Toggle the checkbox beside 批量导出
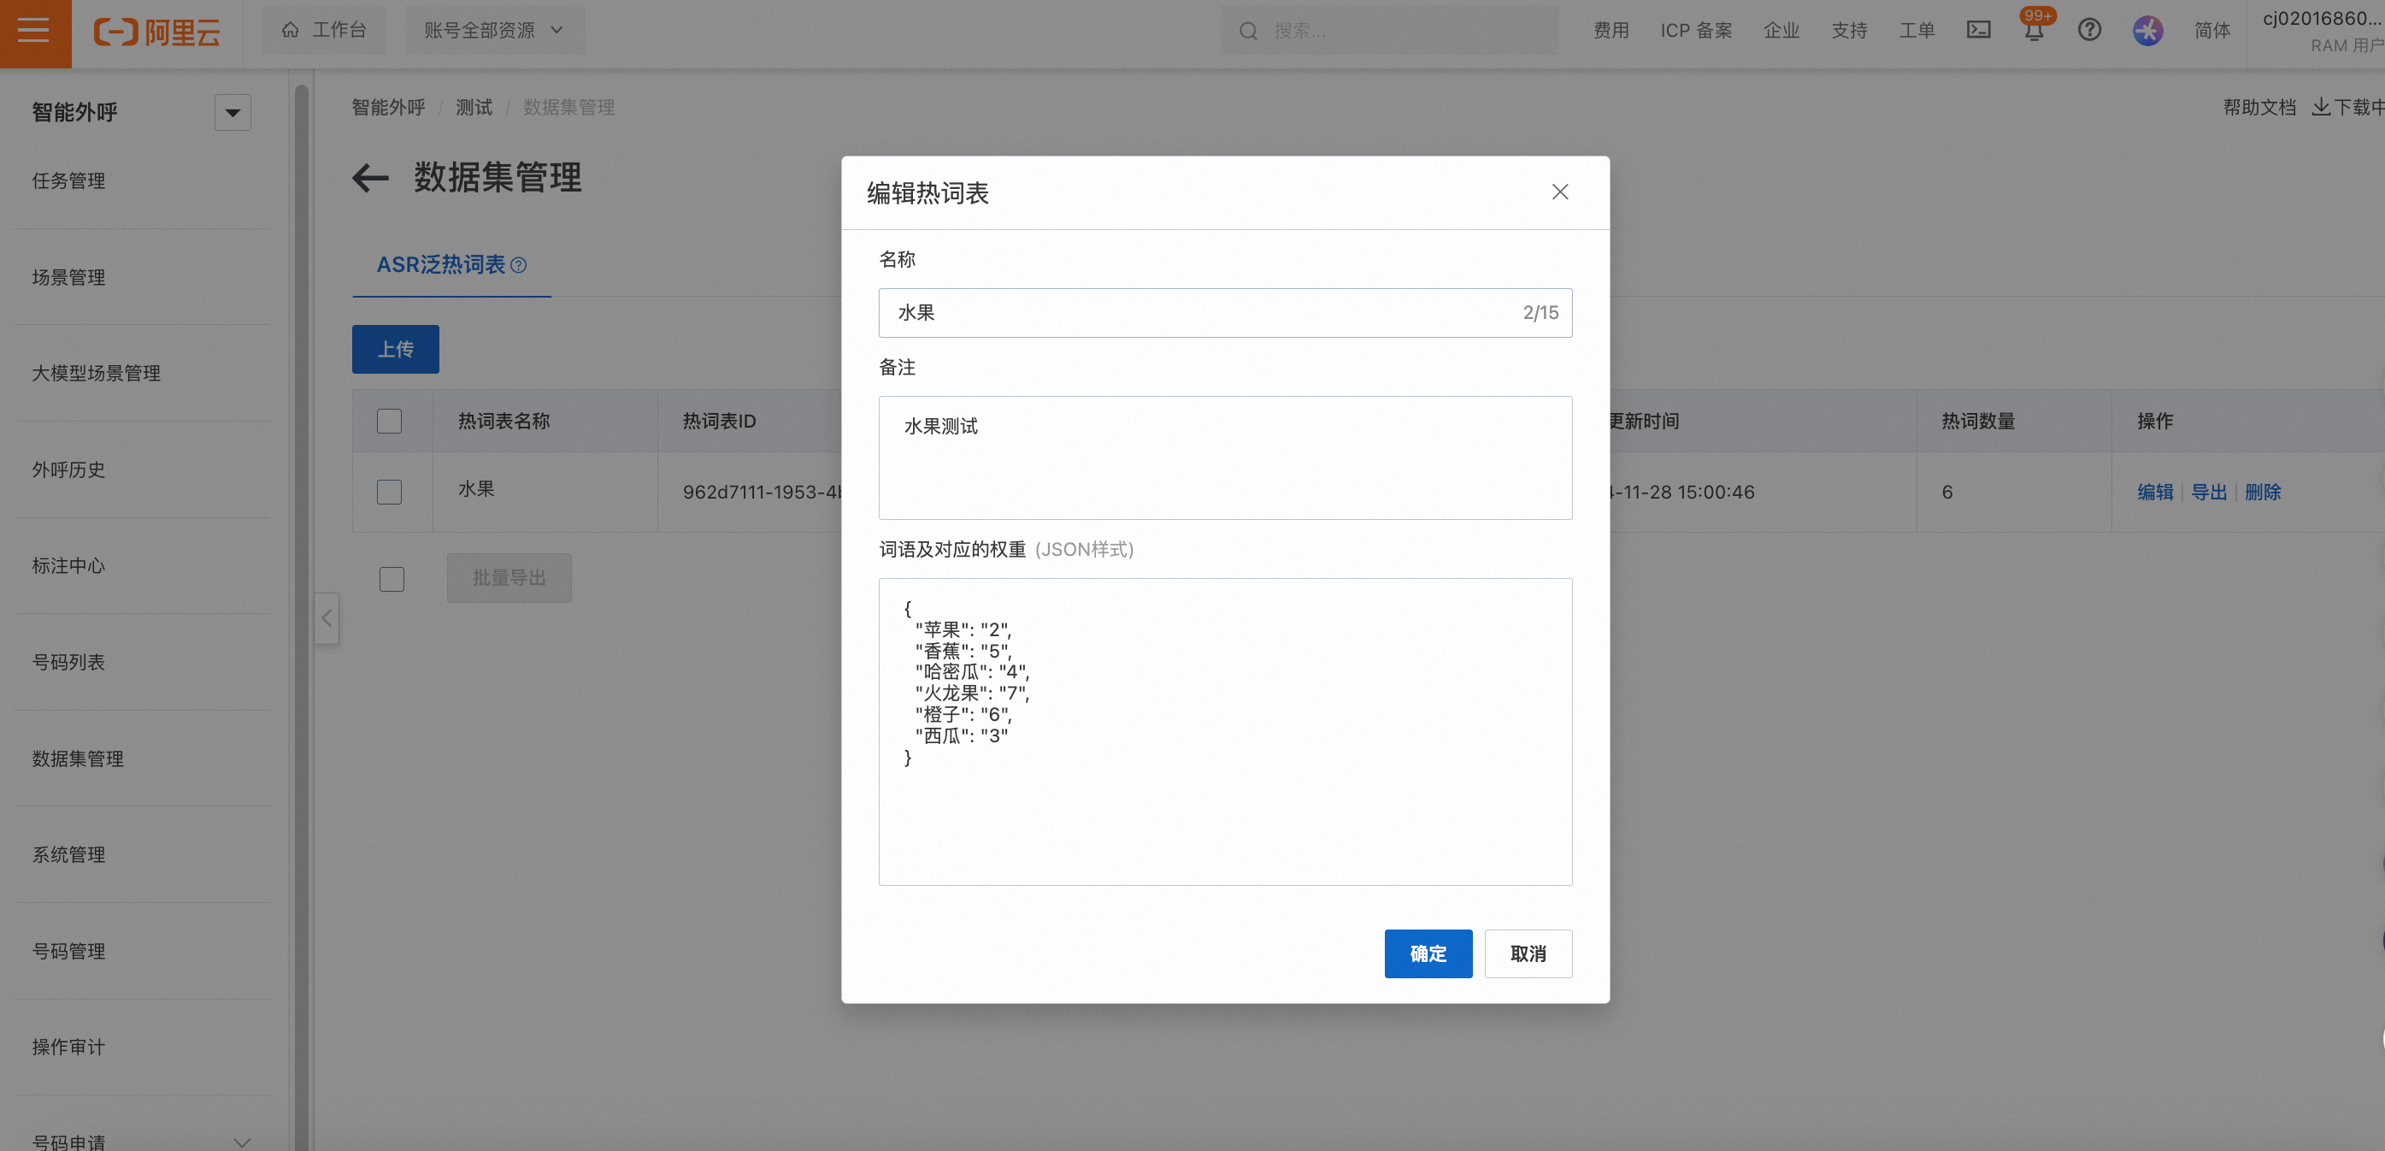2385x1151 pixels. click(392, 579)
